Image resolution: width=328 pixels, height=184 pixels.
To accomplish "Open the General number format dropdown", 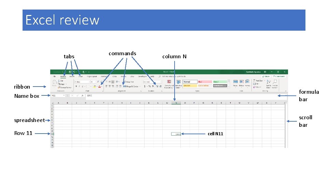I will pyautogui.click(x=161, y=82).
